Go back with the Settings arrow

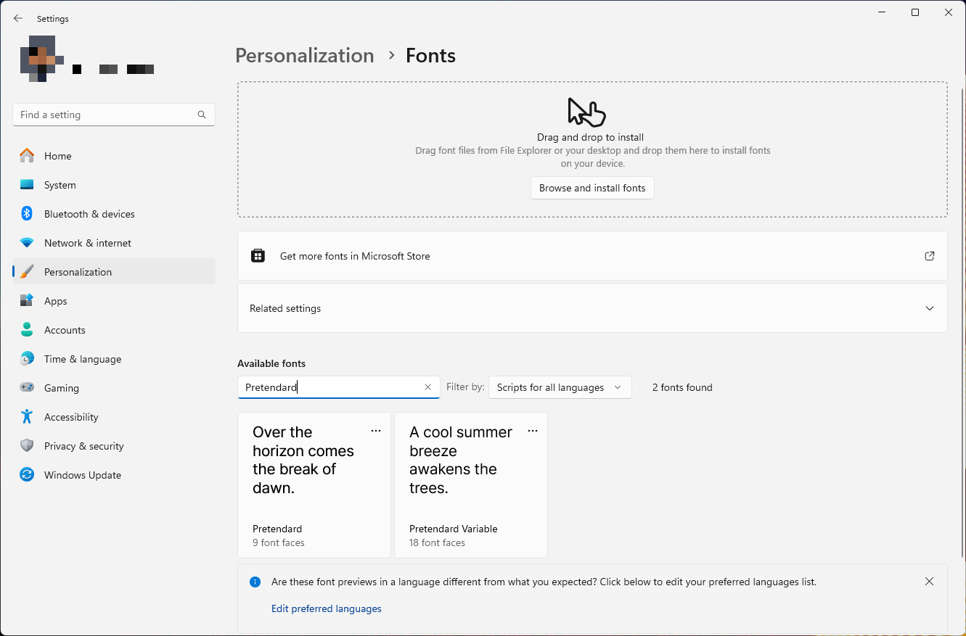pyautogui.click(x=18, y=18)
